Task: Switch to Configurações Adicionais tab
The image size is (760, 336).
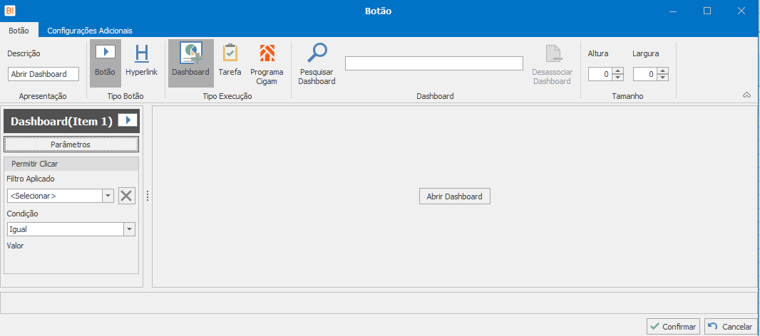Action: (90, 31)
